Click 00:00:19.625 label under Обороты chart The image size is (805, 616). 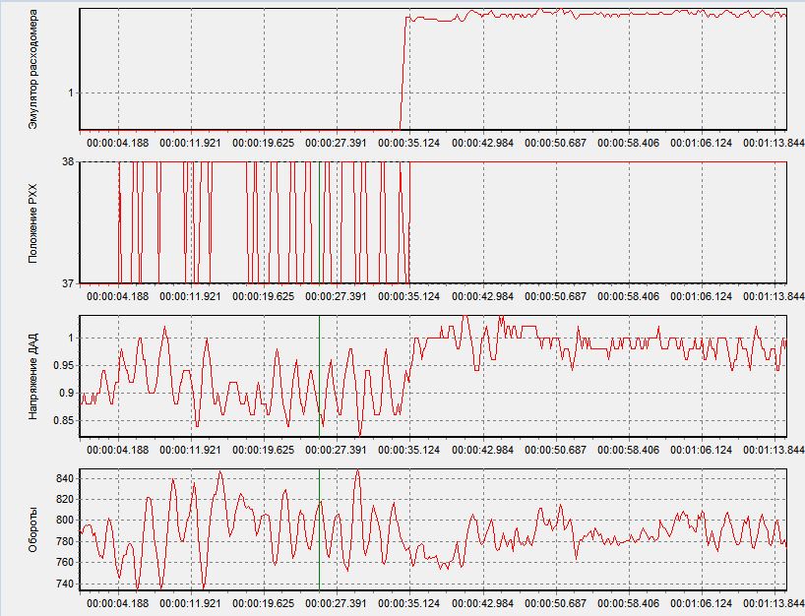click(x=264, y=602)
